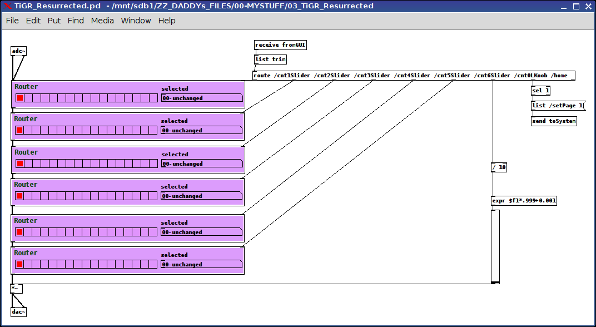596x327 pixels.
Task: Open the Window menu
Action: 136,21
